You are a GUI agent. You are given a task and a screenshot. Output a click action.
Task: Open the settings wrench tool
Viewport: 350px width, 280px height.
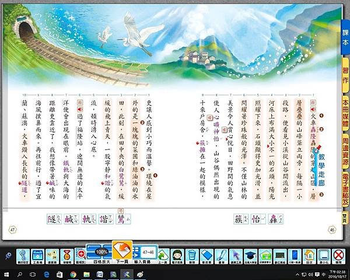[23, 256]
